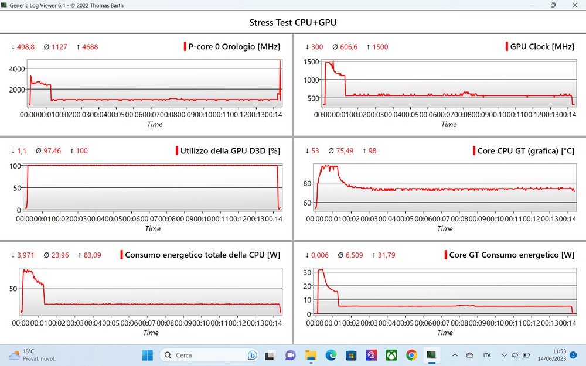Launch the Xbox app in taskbar
586x366 pixels.
coord(391,355)
